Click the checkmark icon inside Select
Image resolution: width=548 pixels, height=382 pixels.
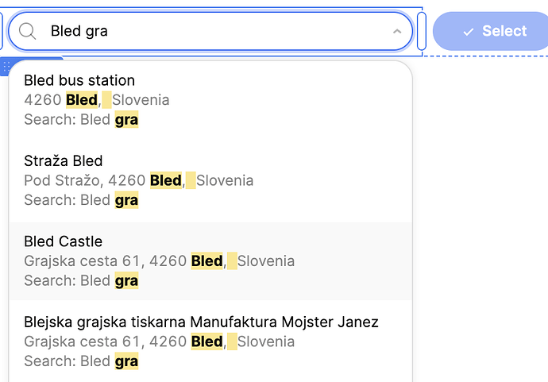pos(469,32)
